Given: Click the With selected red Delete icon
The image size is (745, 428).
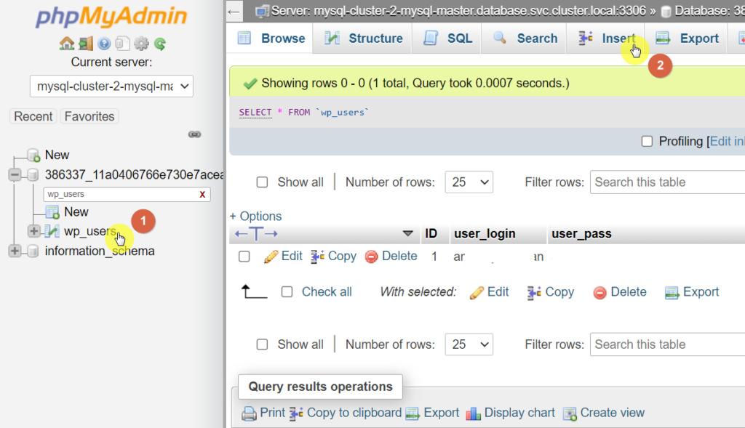Looking at the screenshot, I should coord(599,293).
